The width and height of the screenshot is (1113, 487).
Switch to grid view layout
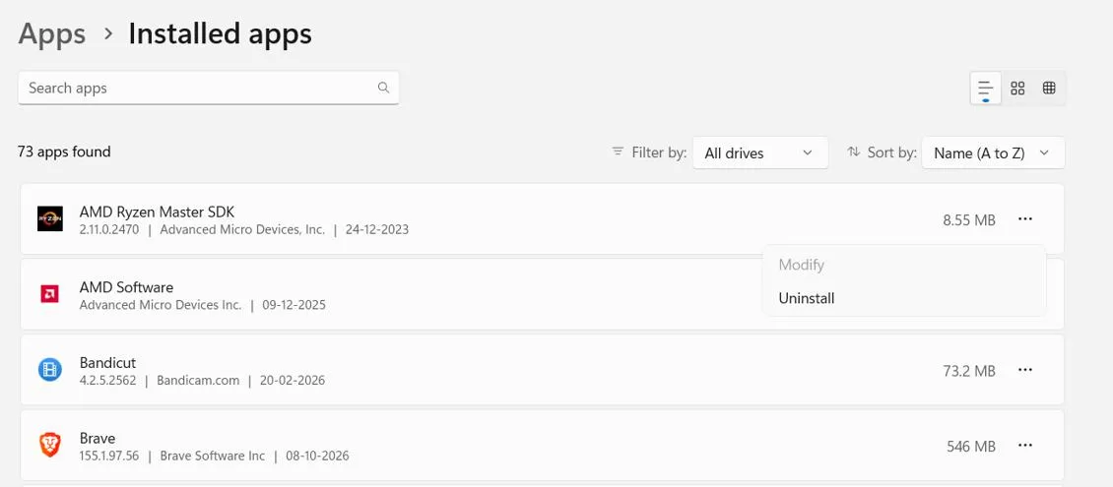[1017, 88]
